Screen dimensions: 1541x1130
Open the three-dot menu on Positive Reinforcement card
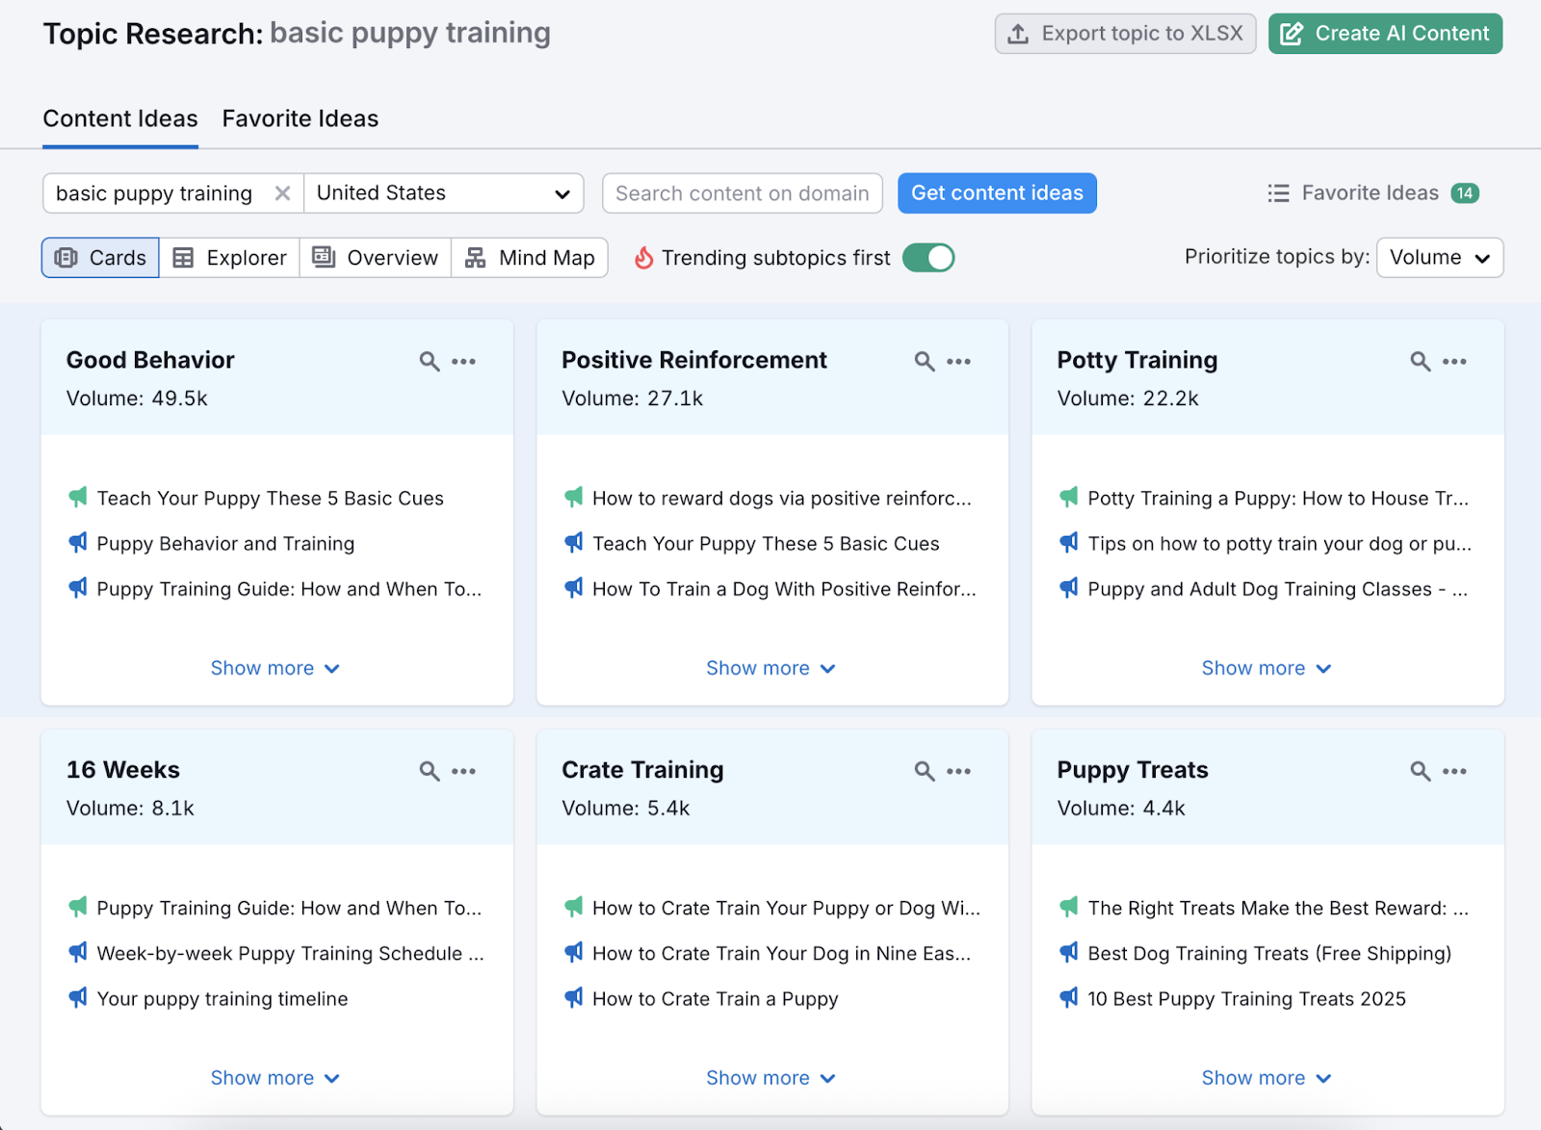958,361
